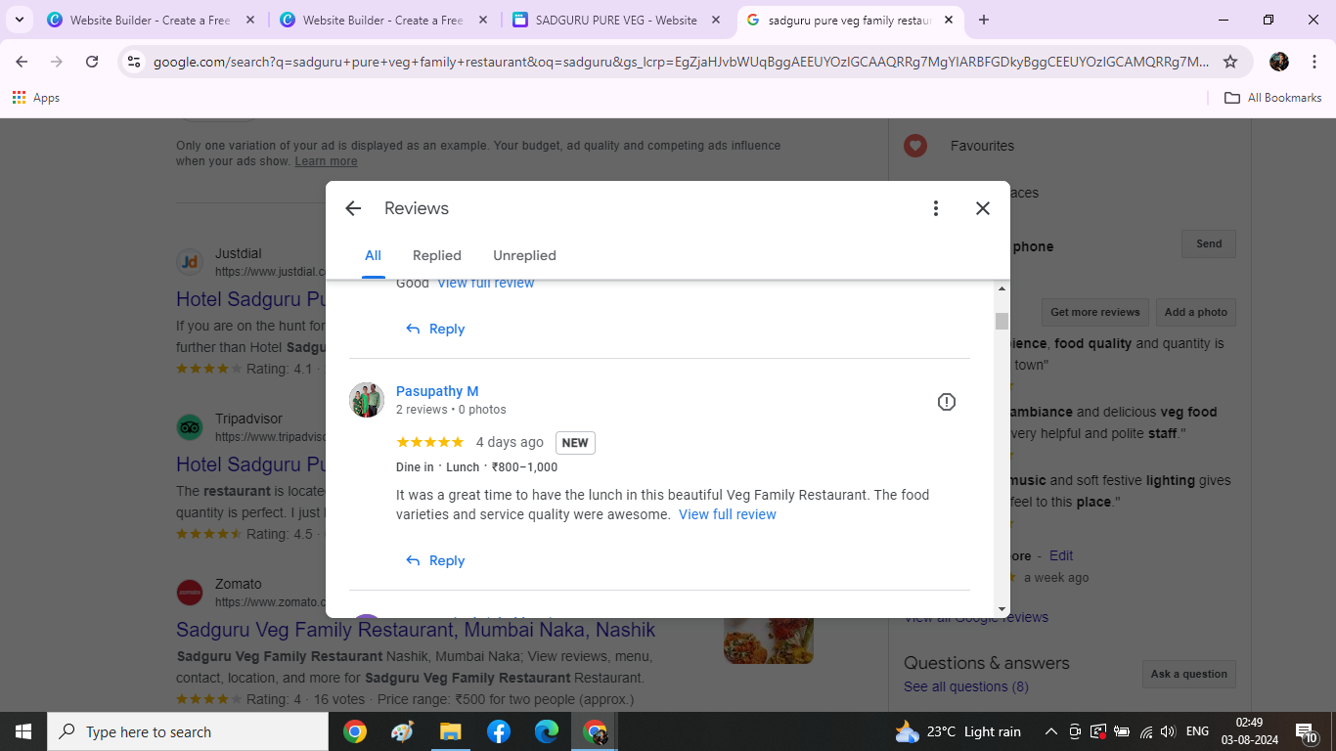
Task: Click Add a photo button
Action: 1196,313
